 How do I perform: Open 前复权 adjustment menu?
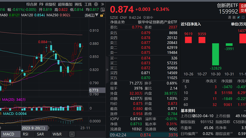coord(51,4)
